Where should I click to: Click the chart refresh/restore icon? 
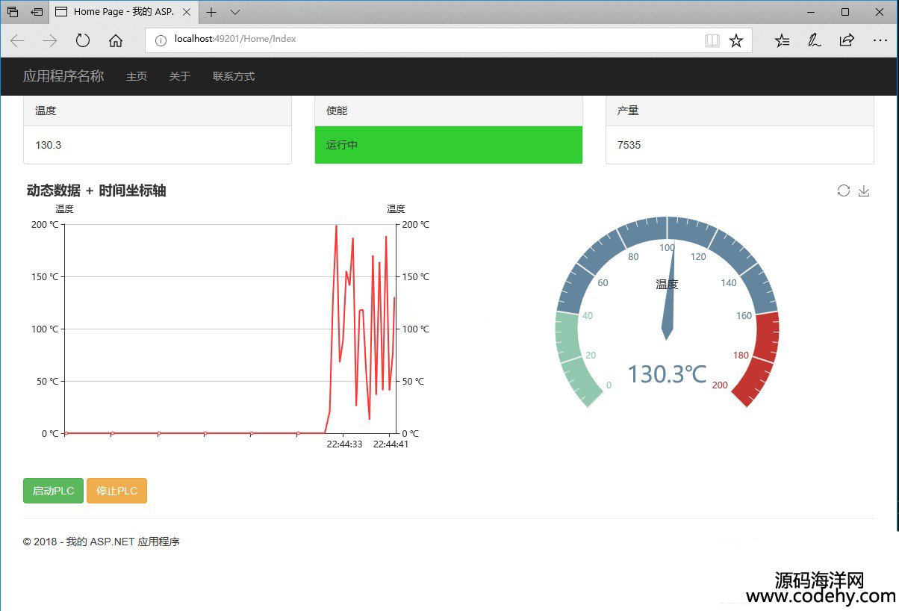843,190
